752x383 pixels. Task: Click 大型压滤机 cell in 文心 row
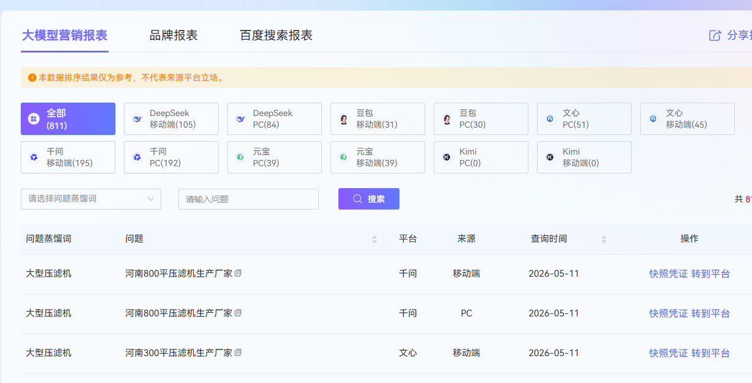click(48, 352)
